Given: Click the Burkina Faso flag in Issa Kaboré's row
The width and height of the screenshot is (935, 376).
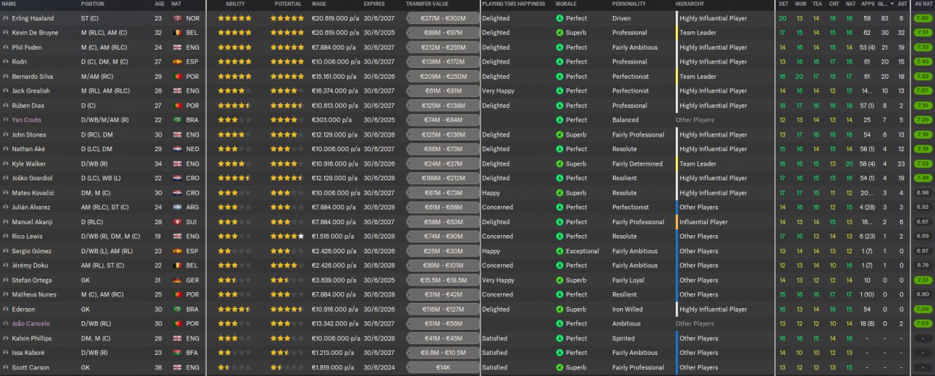Looking at the screenshot, I should pos(176,353).
